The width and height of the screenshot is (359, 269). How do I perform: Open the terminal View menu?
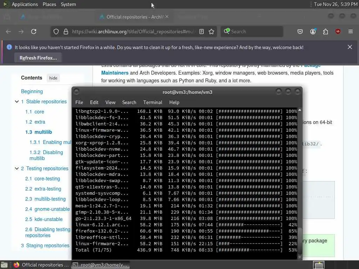(110, 102)
